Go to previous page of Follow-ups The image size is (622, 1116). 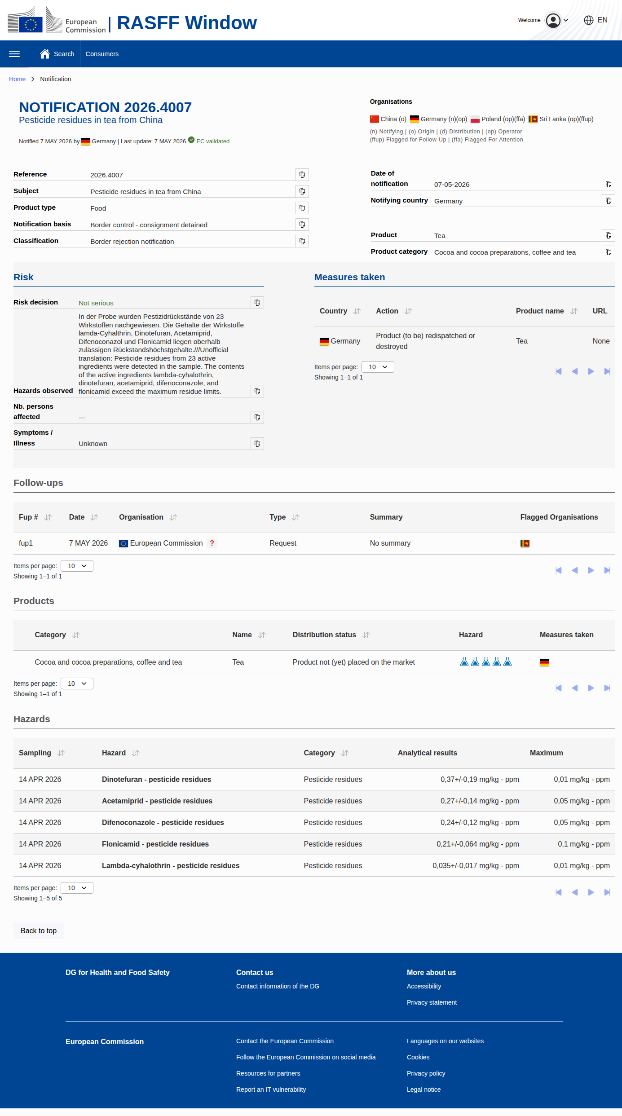coord(575,570)
